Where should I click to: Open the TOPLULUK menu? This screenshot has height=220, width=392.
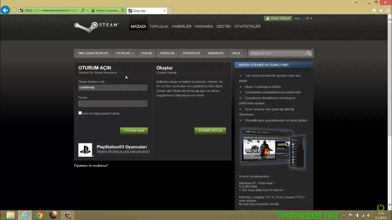(x=159, y=26)
